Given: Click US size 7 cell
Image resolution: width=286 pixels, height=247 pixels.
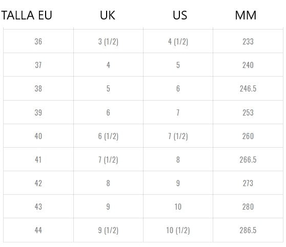Looking at the screenshot, I should [x=178, y=113].
